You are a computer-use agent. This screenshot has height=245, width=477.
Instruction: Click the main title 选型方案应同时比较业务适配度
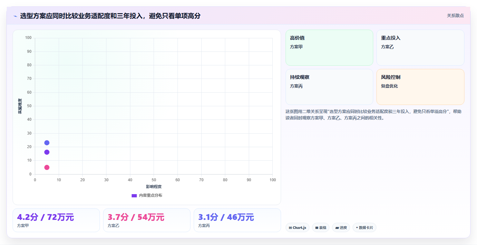click(x=110, y=16)
